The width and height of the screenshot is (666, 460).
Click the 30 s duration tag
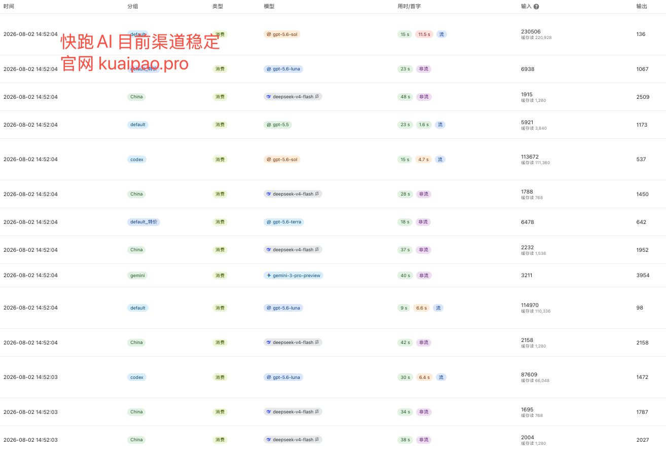point(405,377)
